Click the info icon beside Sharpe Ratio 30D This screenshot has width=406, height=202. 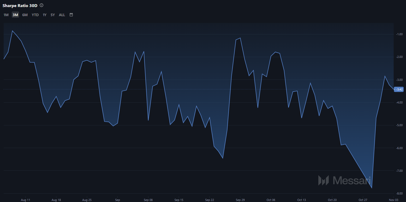41,5
